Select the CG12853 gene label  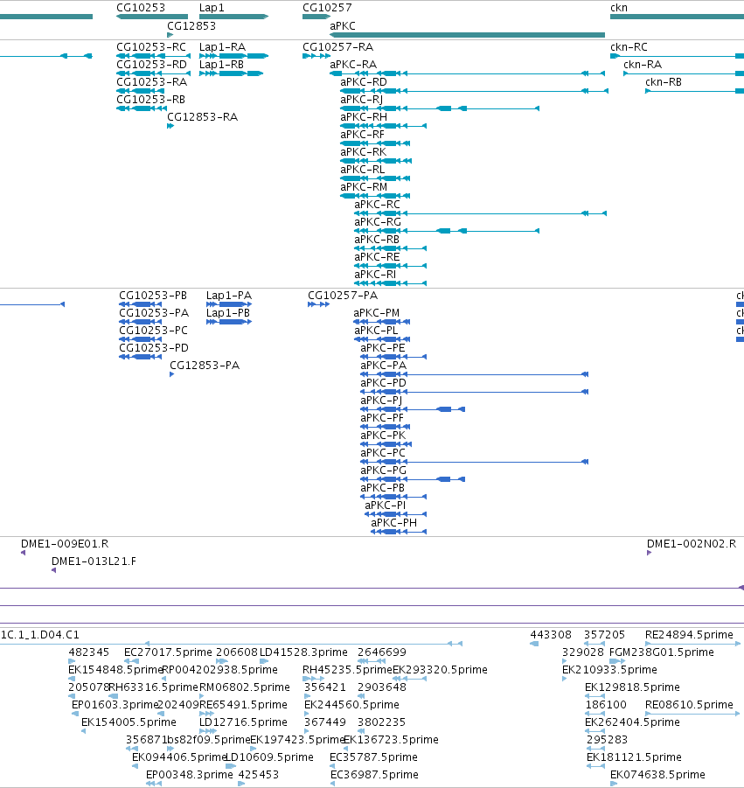191,25
